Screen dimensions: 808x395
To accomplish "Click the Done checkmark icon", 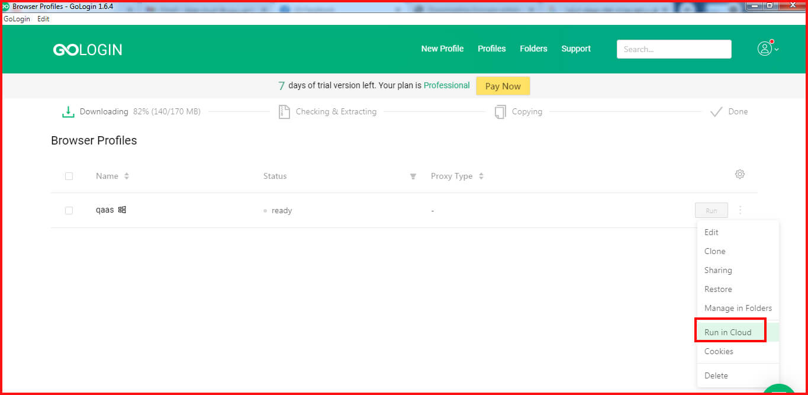I will coord(716,111).
